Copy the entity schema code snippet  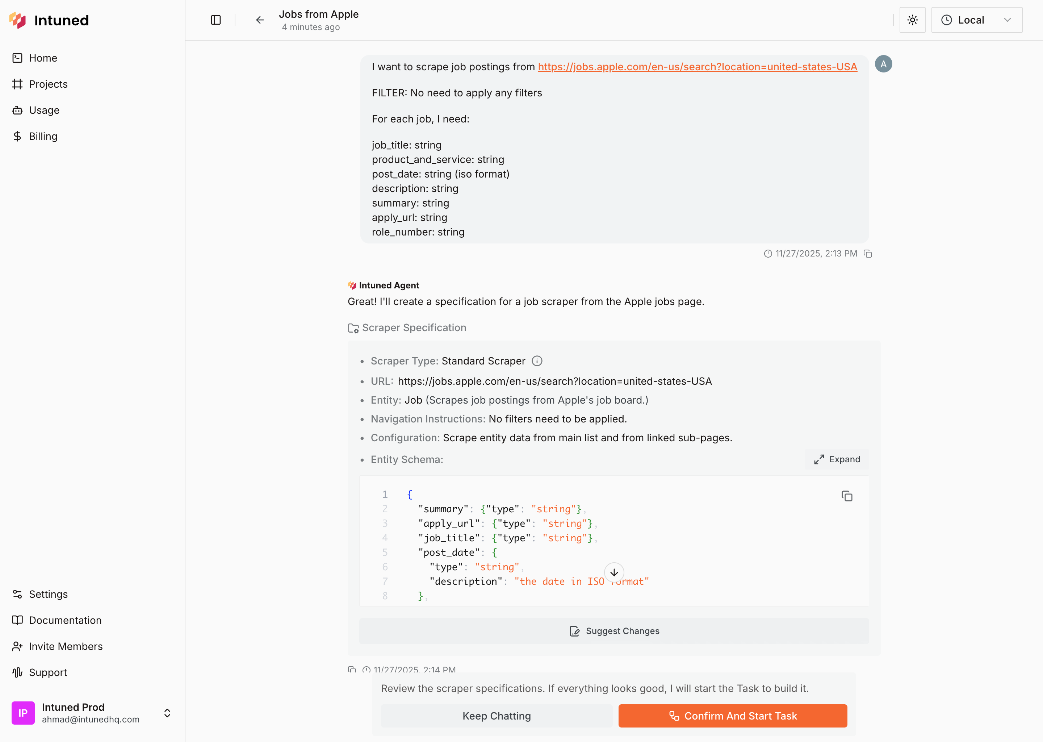[847, 496]
